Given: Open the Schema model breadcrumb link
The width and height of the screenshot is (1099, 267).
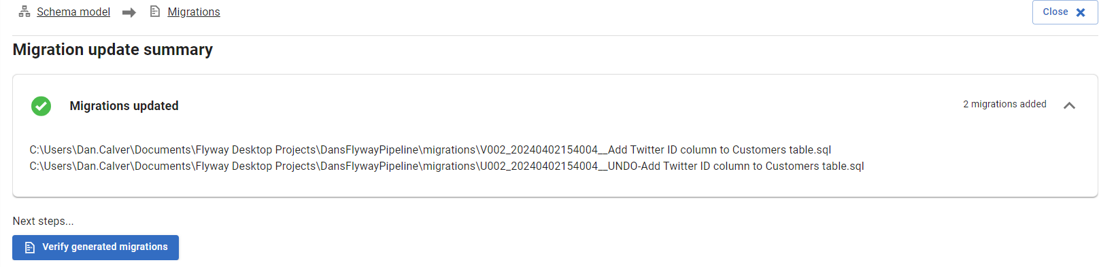Looking at the screenshot, I should point(73,12).
